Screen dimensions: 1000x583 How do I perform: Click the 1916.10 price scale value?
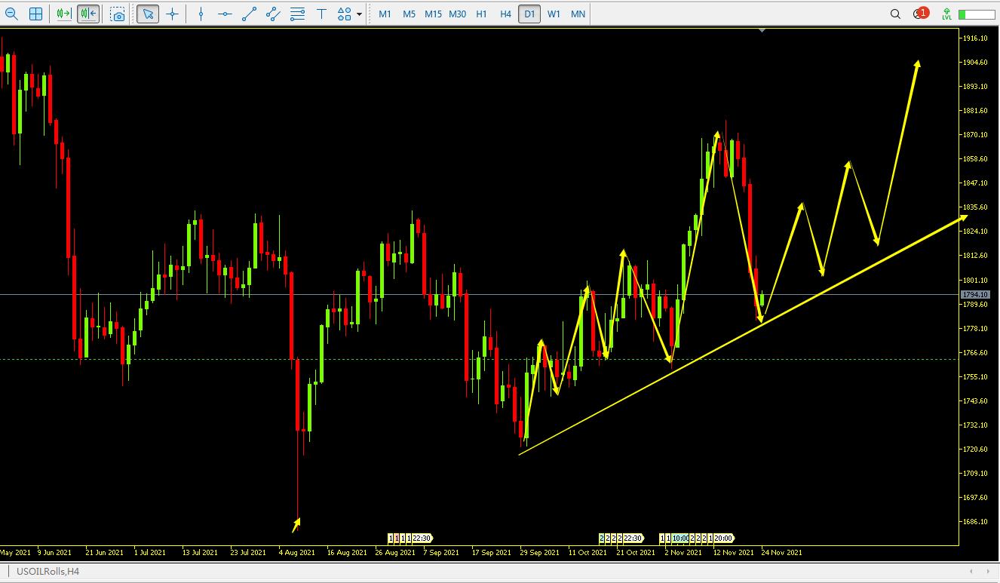coord(974,38)
